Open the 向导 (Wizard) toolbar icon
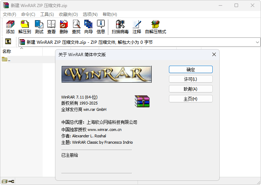261x185 pixels. pyautogui.click(x=89, y=27)
